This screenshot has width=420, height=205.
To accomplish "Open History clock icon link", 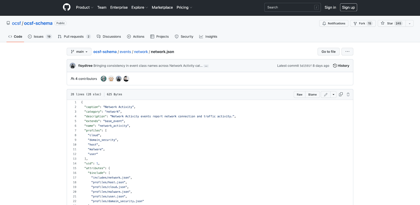I will point(341,66).
